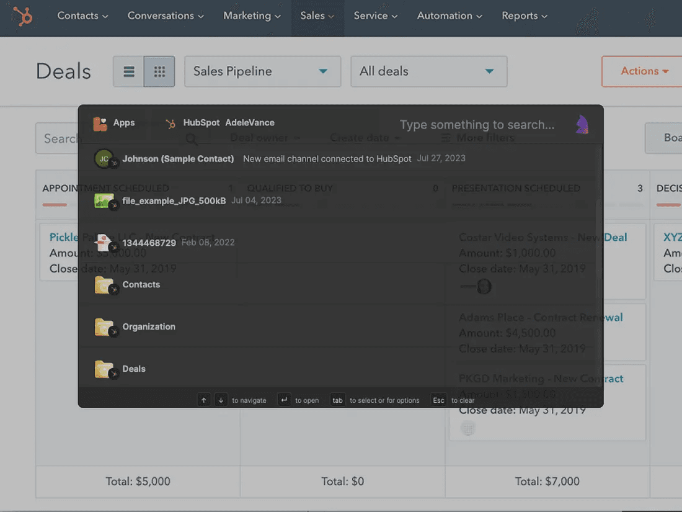Click the Qualified To Buy column header
This screenshot has height=512, width=682.
(290, 189)
